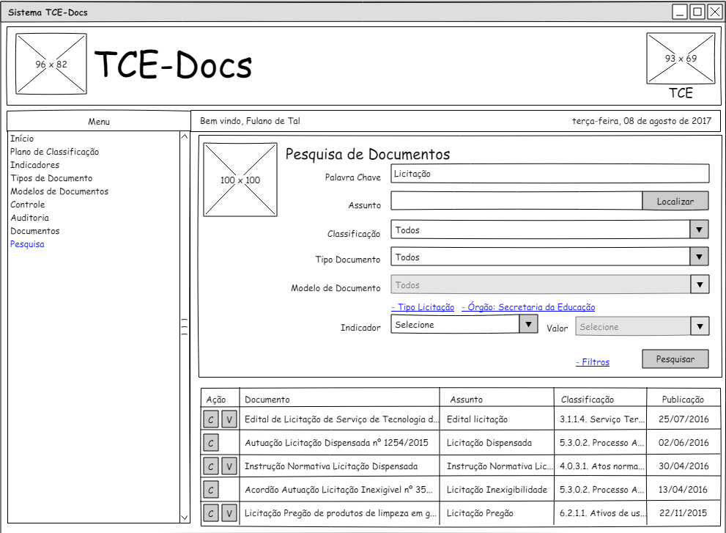
Task: Expand the Tipo Documento dropdown
Action: [x=699, y=257]
